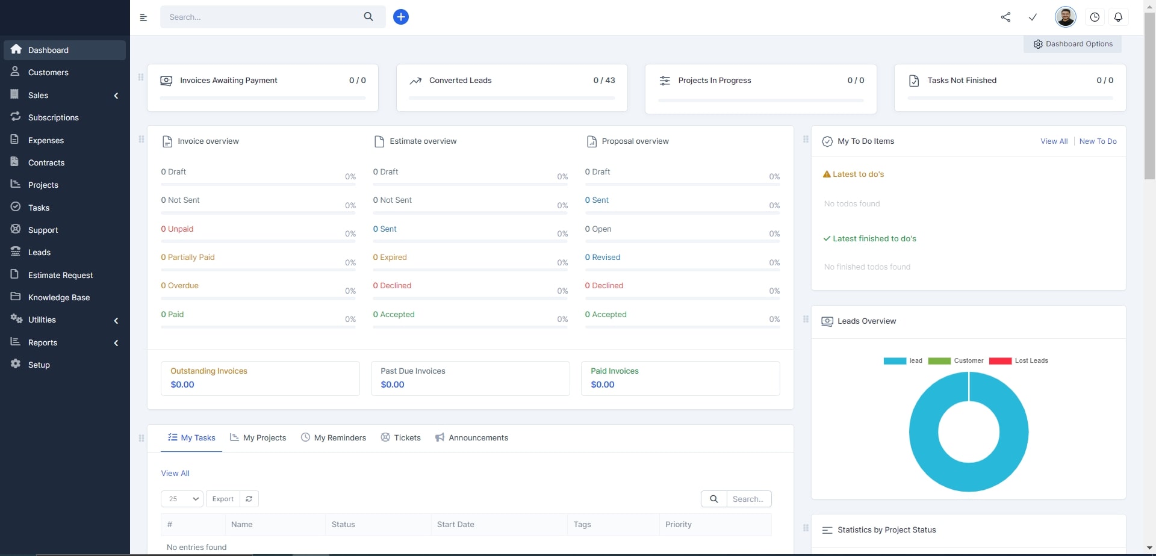
Task: Switch to the My Projects tab
Action: (x=258, y=438)
